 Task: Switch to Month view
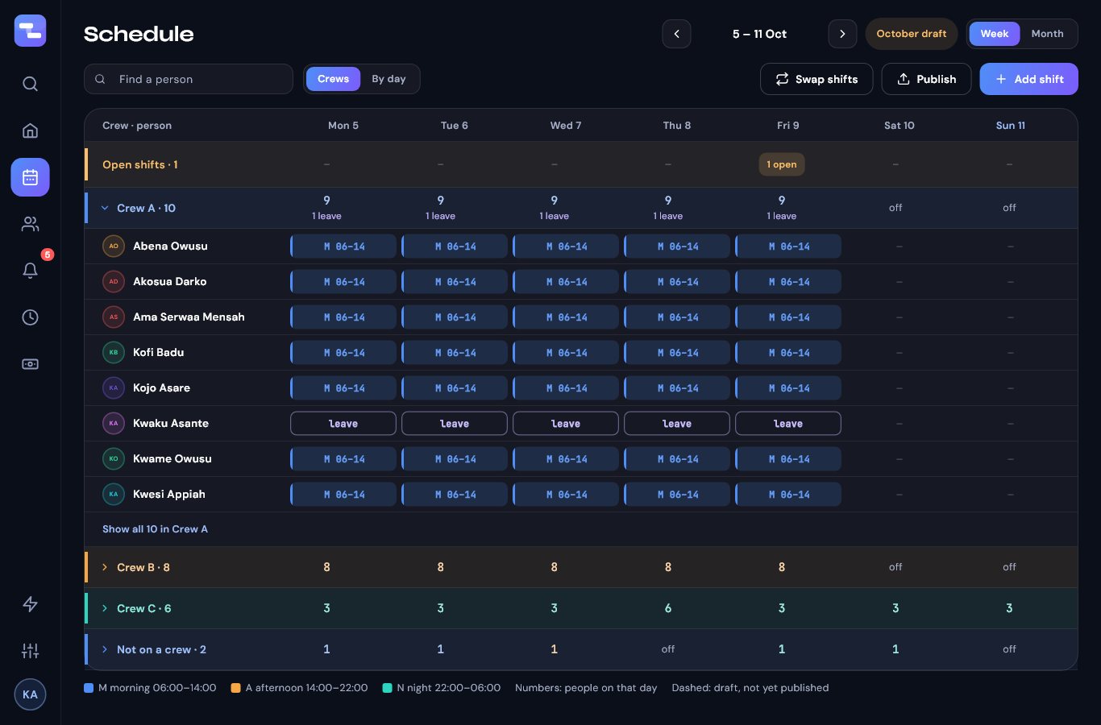click(x=1047, y=34)
